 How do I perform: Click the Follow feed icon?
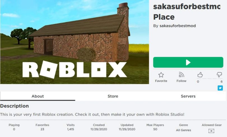(x=181, y=75)
